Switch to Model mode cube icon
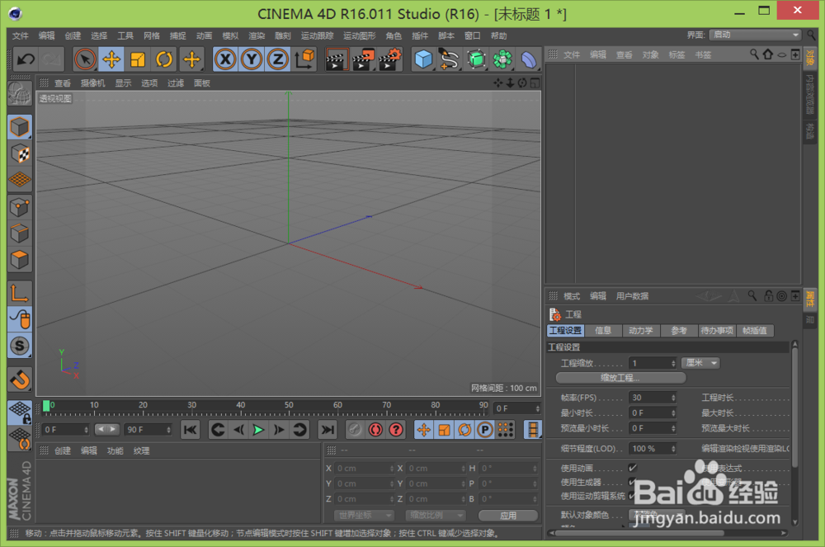Screen dimensions: 825x547 click(x=20, y=127)
